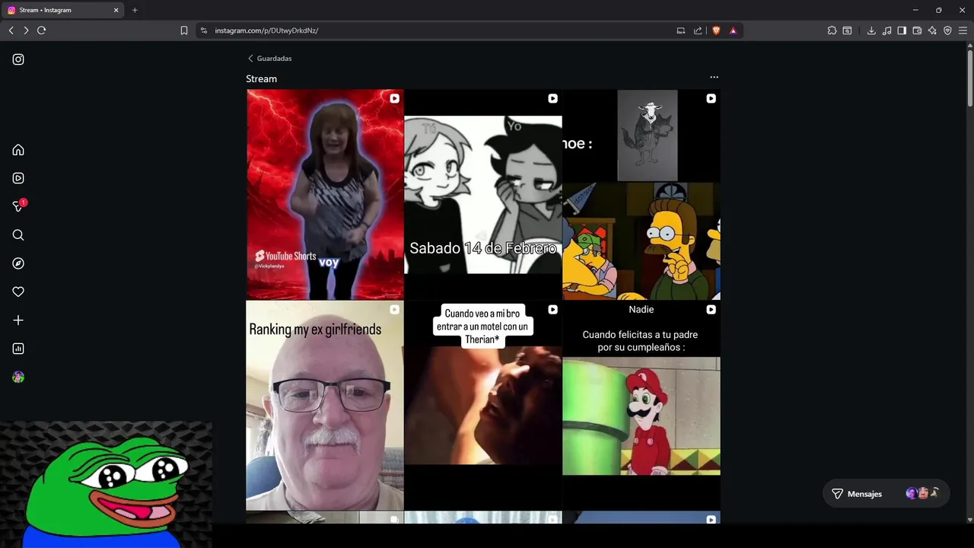Open the profile avatar in the sidebar
The height and width of the screenshot is (548, 974).
18,377
